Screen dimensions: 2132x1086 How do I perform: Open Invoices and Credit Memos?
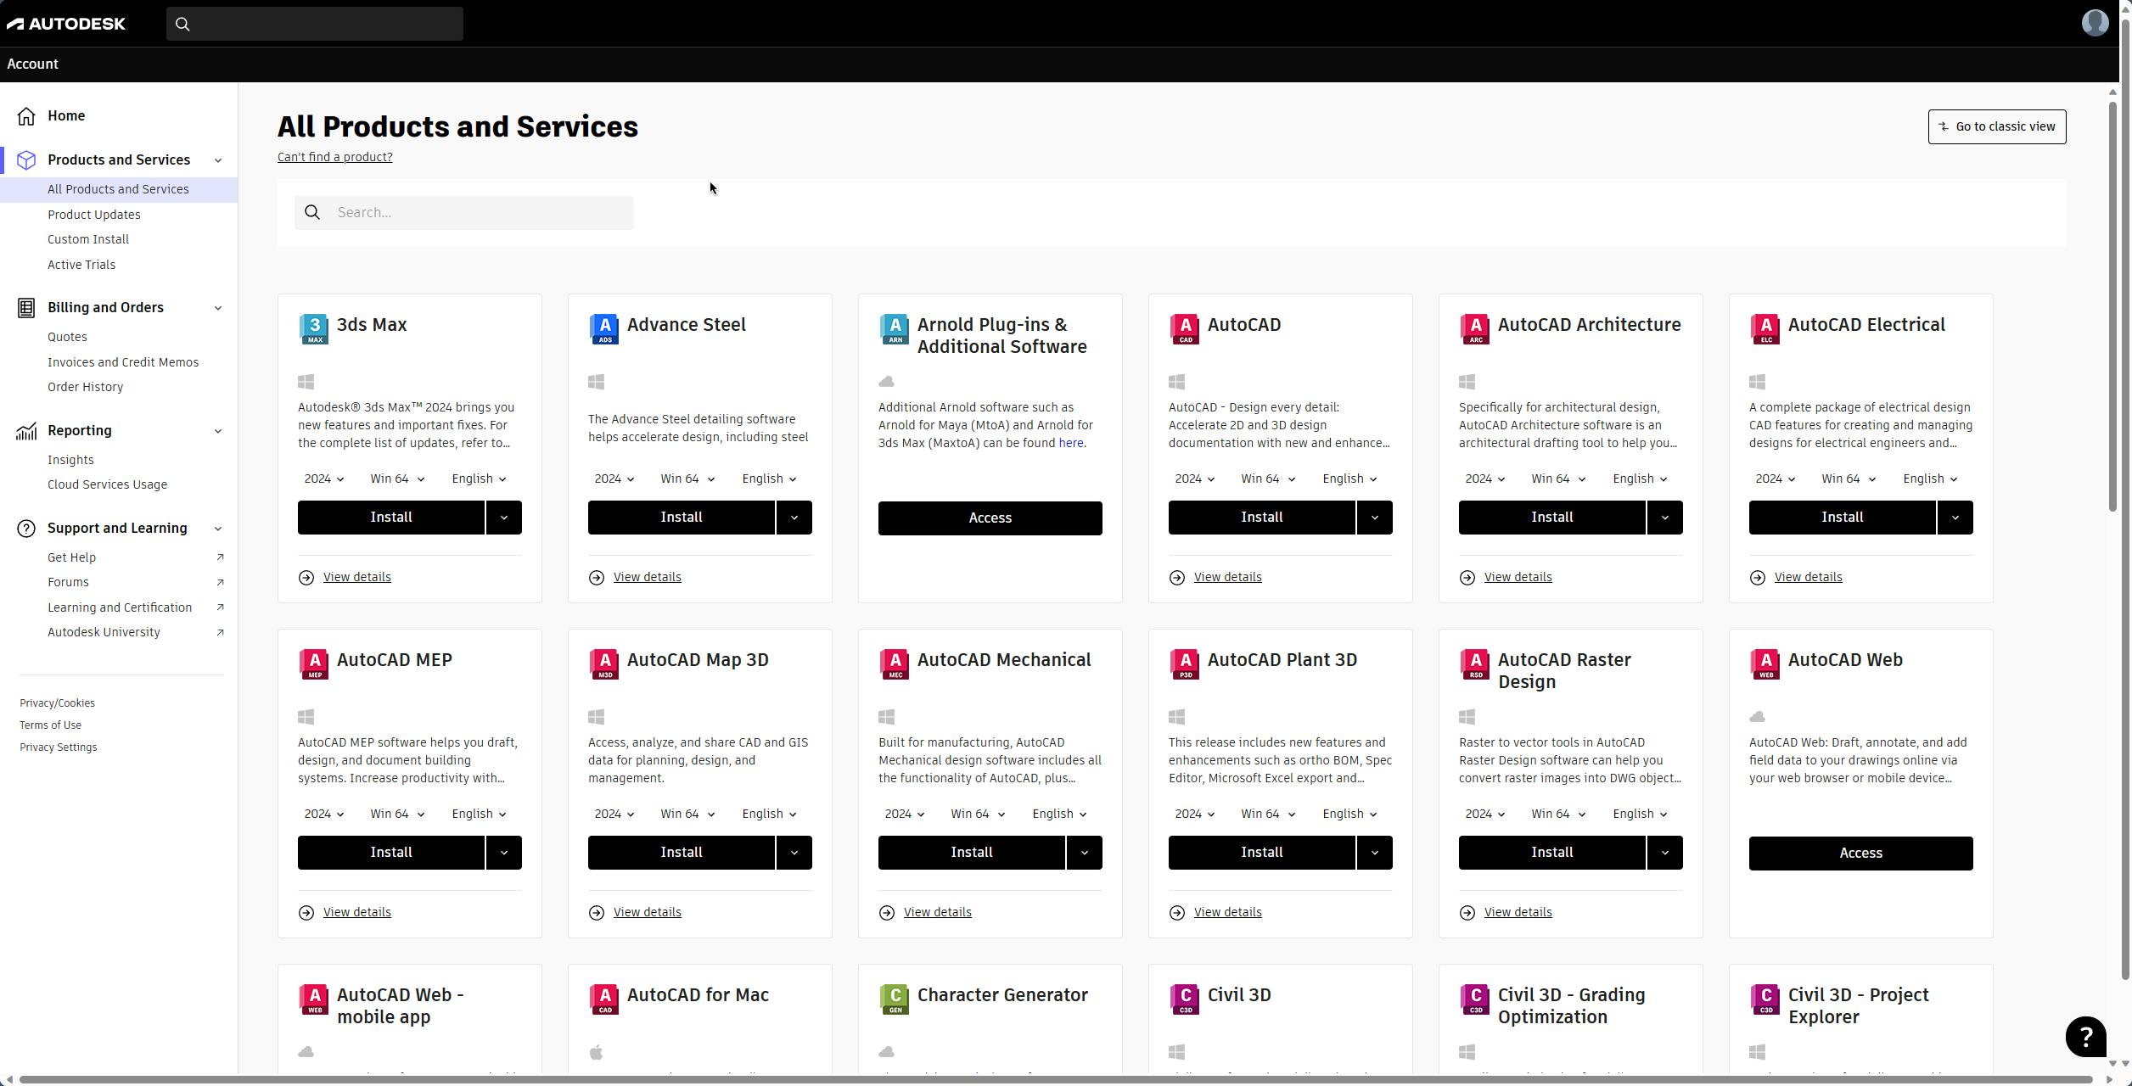coord(123,362)
